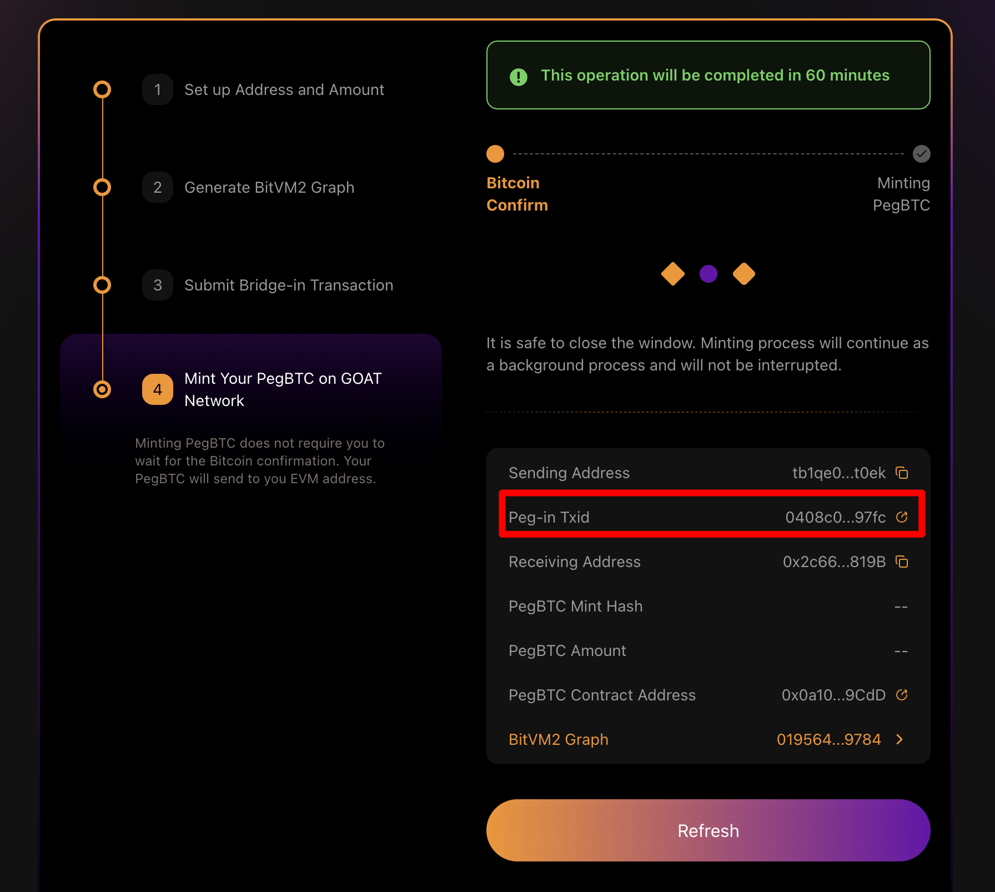Open Peg-in Txid external link icon
Image resolution: width=995 pixels, height=892 pixels.
pos(902,517)
